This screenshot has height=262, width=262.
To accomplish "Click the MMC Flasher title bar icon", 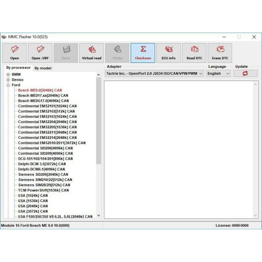I will pos(4,37).
